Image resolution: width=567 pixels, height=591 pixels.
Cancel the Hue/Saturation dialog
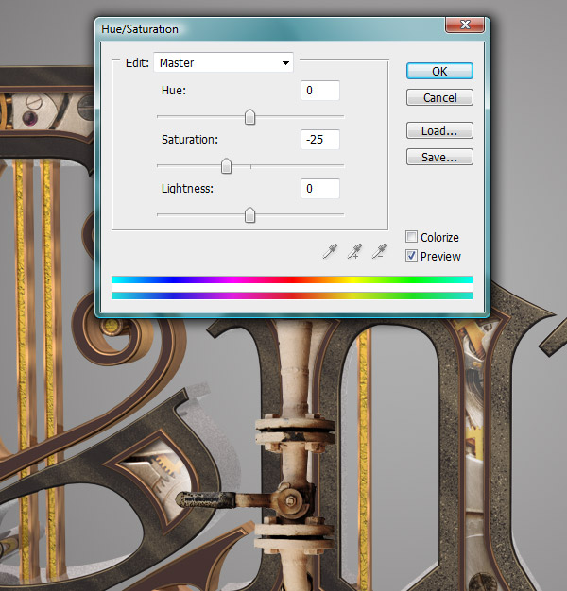(439, 97)
